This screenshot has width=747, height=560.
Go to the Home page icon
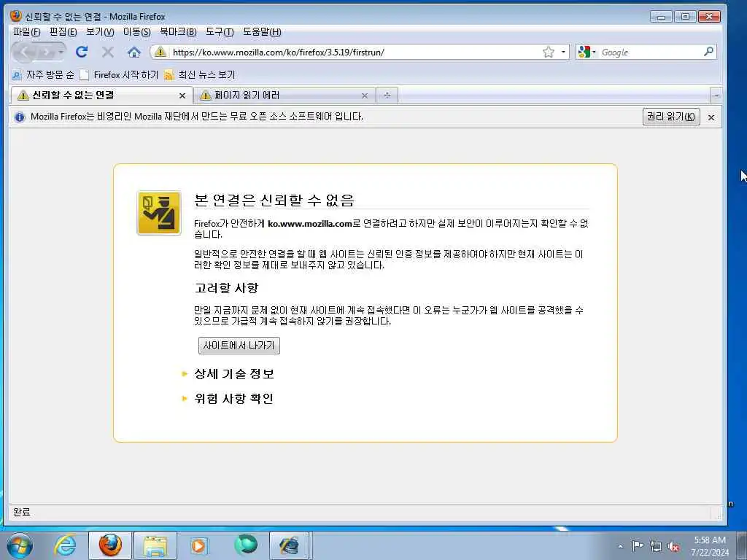(134, 52)
